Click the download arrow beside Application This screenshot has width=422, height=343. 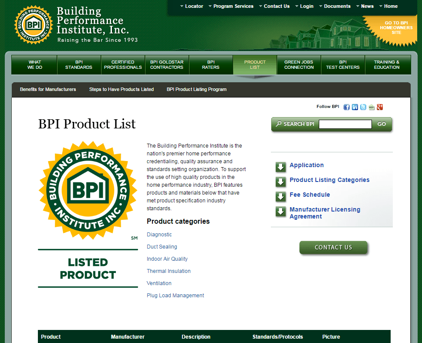point(281,167)
